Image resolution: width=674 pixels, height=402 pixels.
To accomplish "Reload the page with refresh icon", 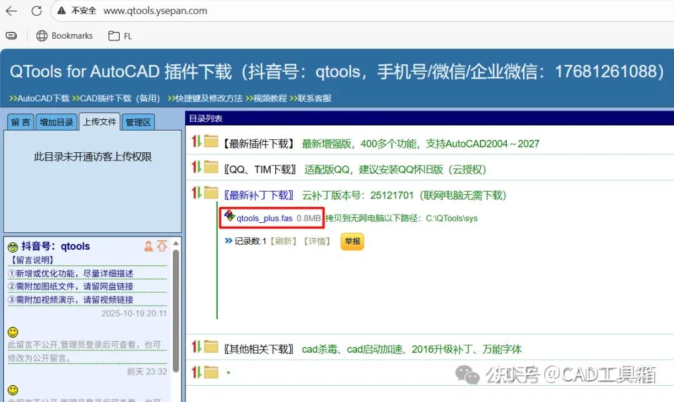I will pyautogui.click(x=37, y=11).
